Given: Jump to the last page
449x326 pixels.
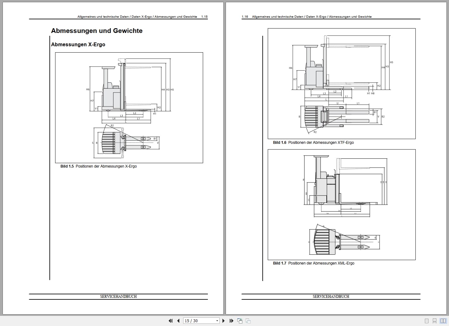Looking at the screenshot, I should [231, 321].
